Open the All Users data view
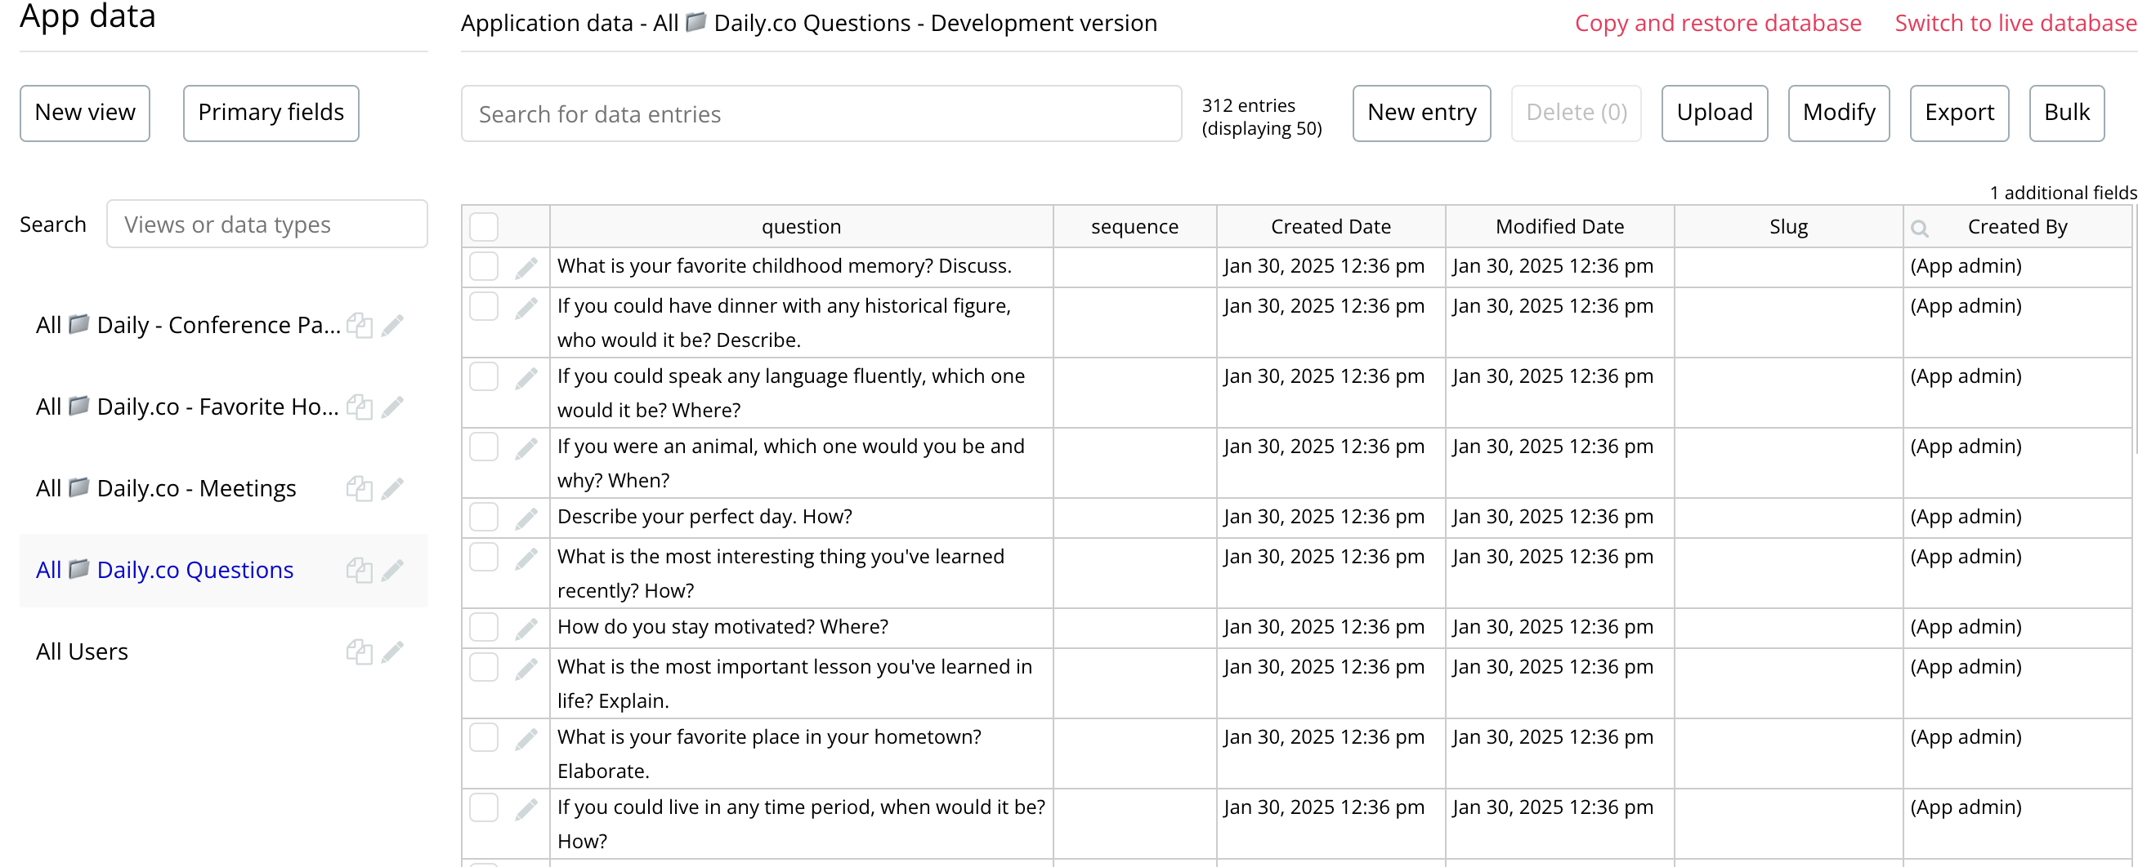 (x=83, y=651)
